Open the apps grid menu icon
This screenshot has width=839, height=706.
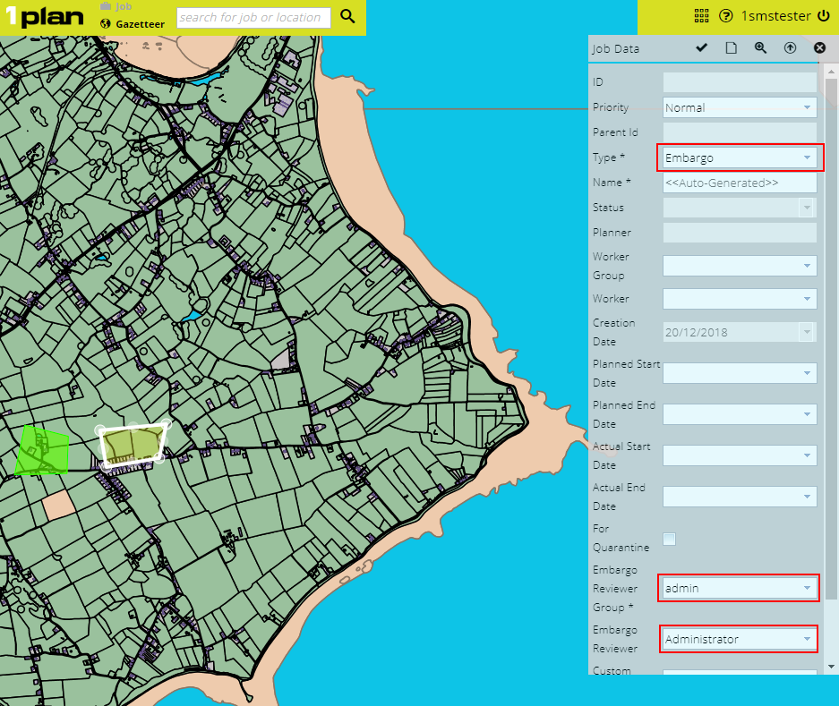pyautogui.click(x=701, y=16)
